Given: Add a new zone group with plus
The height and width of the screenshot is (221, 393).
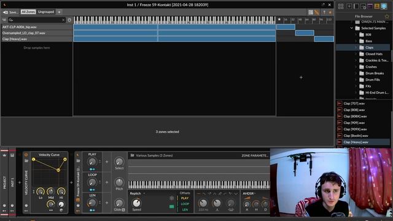Looking at the screenshot, I should click(x=59, y=12).
